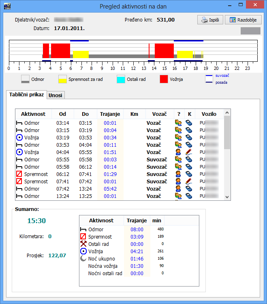The height and width of the screenshot is (304, 267).
Task: Switch to the Unosi tab
Action: point(56,95)
